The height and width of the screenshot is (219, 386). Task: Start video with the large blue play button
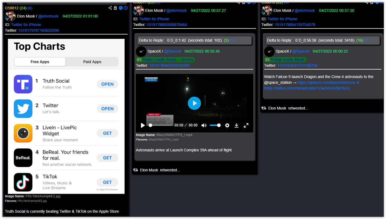click(194, 103)
